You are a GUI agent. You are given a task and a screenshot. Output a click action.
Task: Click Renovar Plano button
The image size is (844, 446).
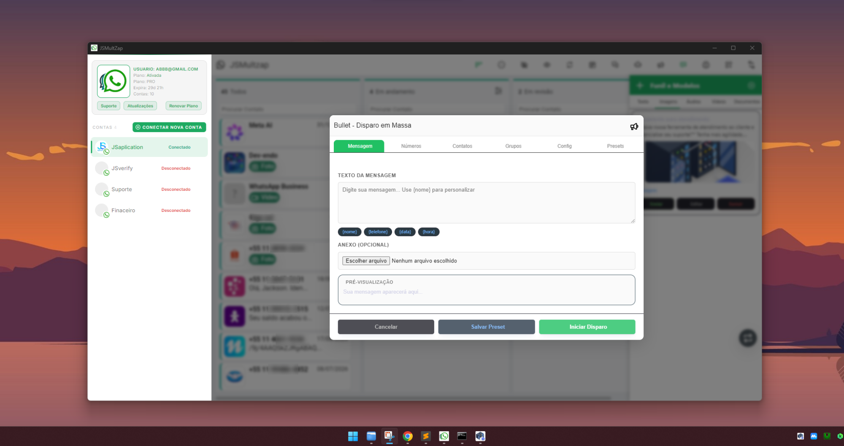pos(183,106)
